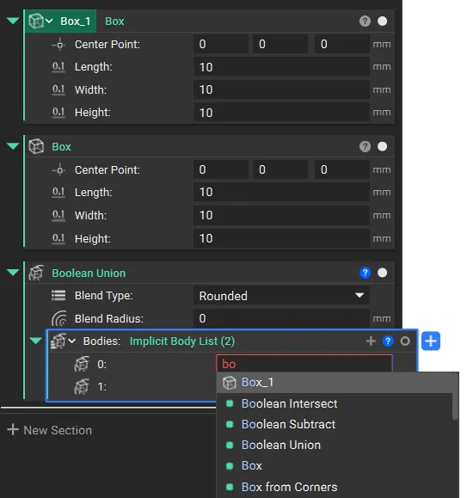Click the Bodies list icon
This screenshot has width=467, height=498.
[58, 341]
